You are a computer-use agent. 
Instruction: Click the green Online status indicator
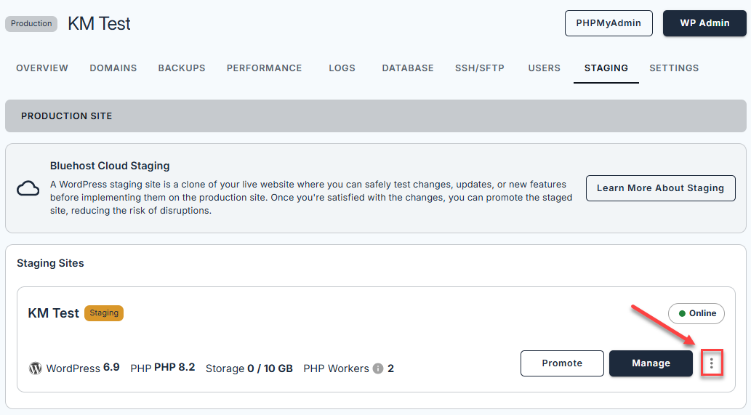coord(696,313)
